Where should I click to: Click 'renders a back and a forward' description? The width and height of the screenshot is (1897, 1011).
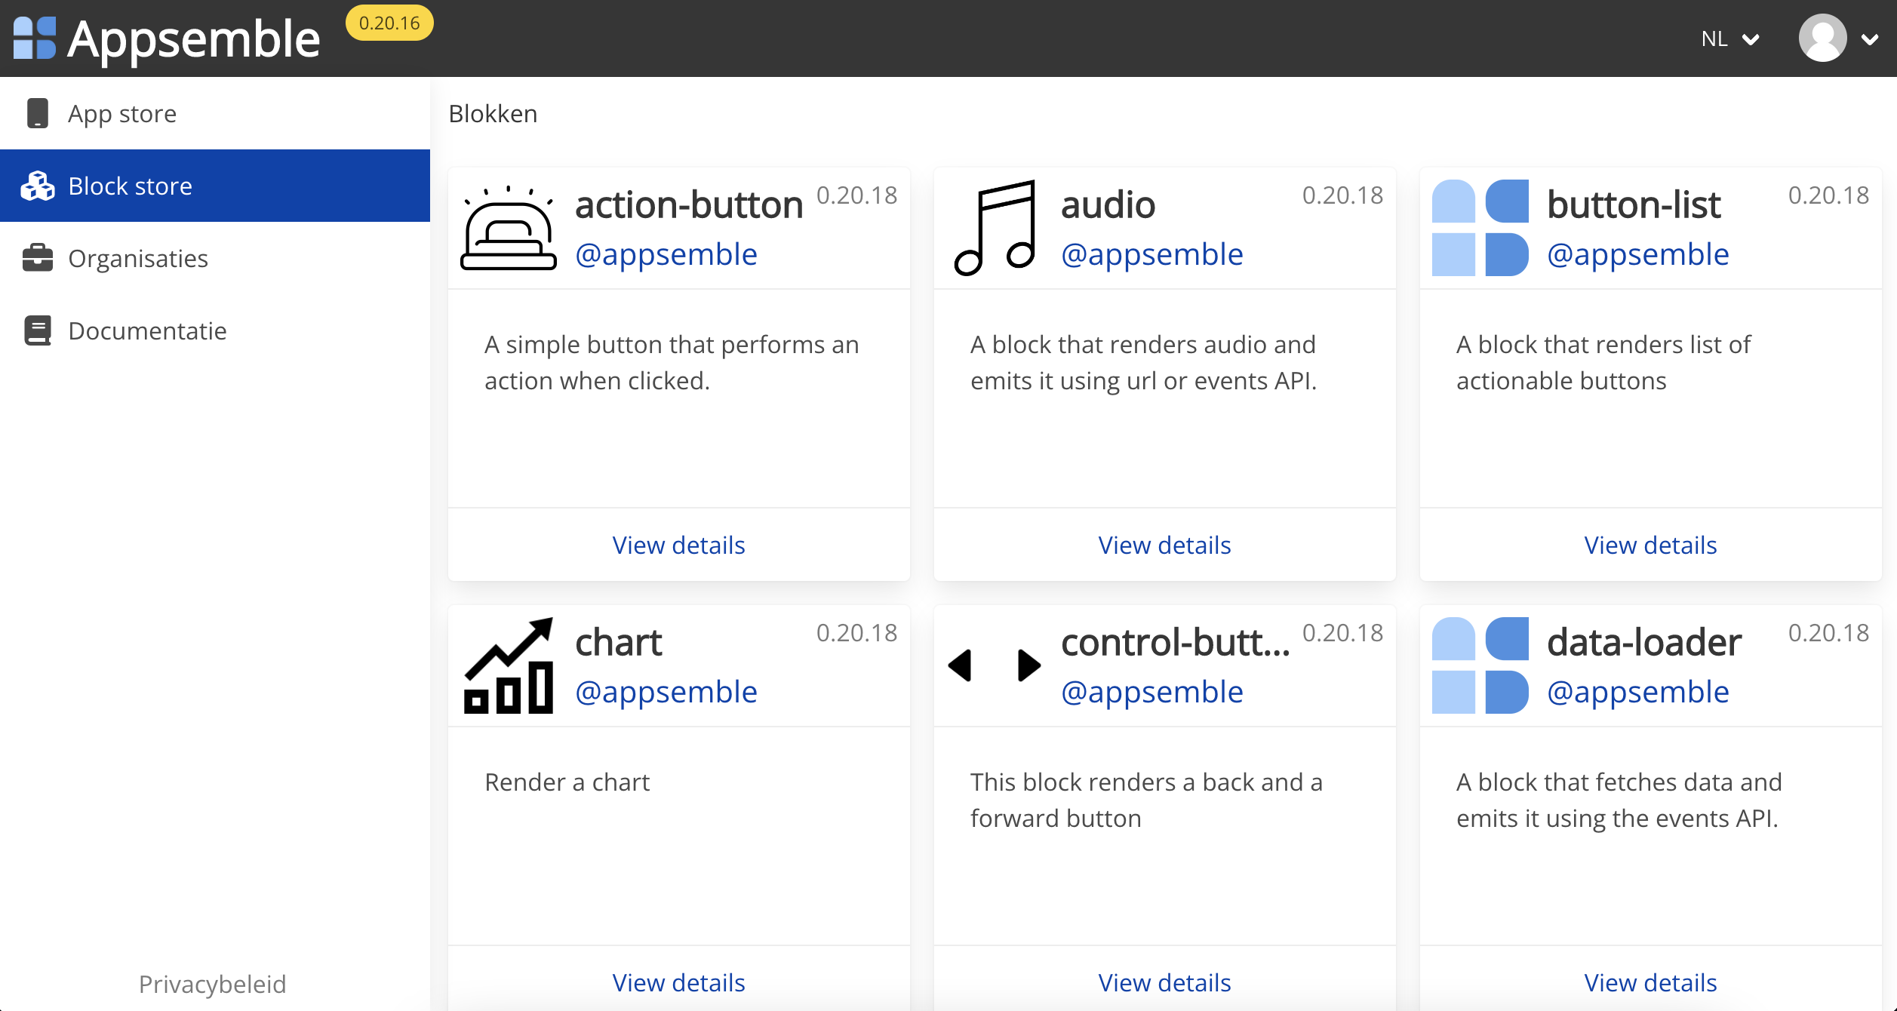coord(1146,801)
